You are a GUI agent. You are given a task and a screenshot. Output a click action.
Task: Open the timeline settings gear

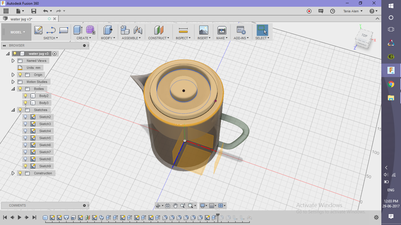[x=376, y=217]
